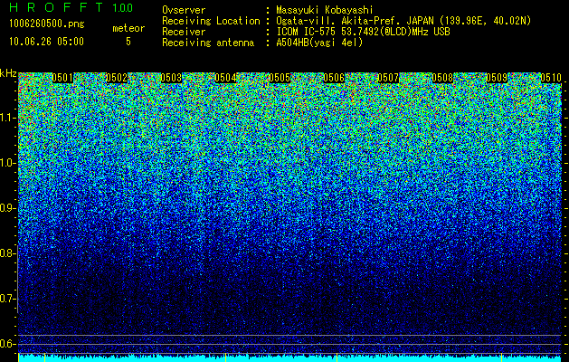The image size is (569, 362).
Task: Click the 1.0 frequency axis tick label
Action: click(x=8, y=163)
